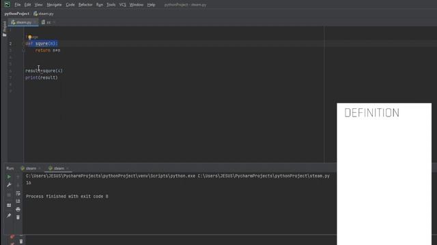Click the PyCharm logo in title bar
Viewport: 437px width, 245px height.
click(x=7, y=4)
